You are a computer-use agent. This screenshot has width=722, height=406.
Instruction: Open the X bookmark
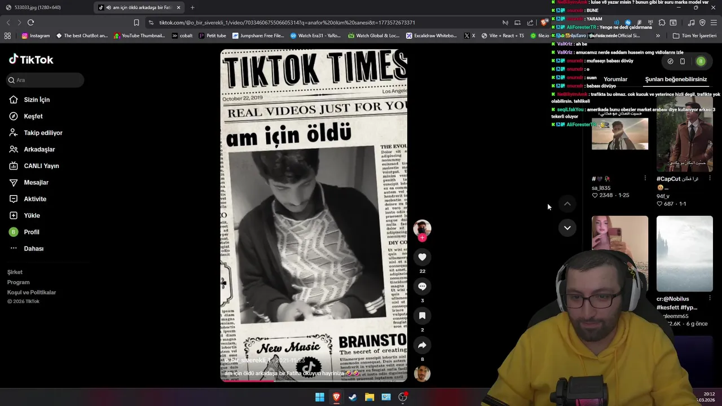pyautogui.click(x=469, y=36)
